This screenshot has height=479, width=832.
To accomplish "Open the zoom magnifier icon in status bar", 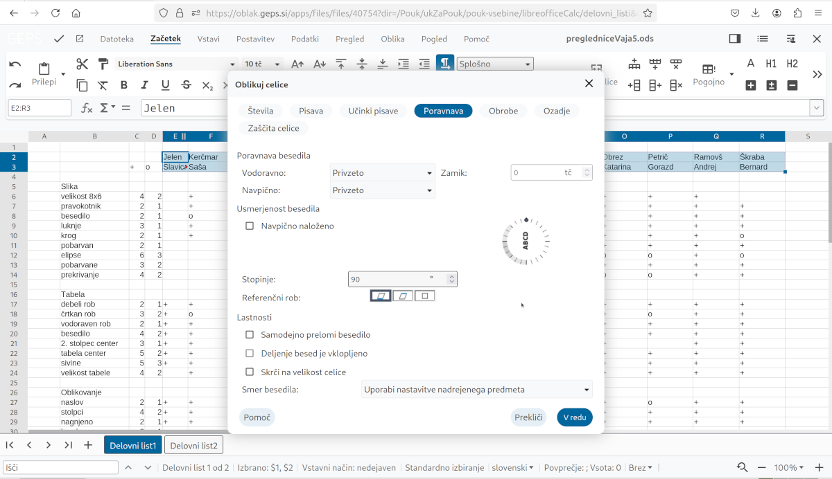I will tap(743, 467).
